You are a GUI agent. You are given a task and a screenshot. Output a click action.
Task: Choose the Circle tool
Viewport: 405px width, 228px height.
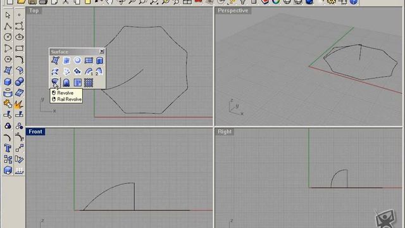coord(8,37)
